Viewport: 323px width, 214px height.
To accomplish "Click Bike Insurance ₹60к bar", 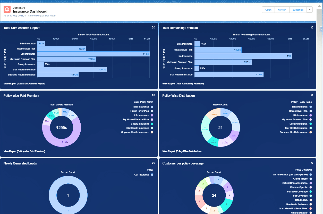I will tap(197, 44).
